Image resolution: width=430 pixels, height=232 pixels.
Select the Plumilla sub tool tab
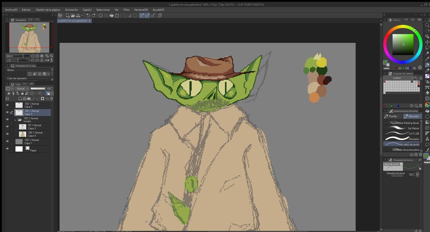coord(392,116)
